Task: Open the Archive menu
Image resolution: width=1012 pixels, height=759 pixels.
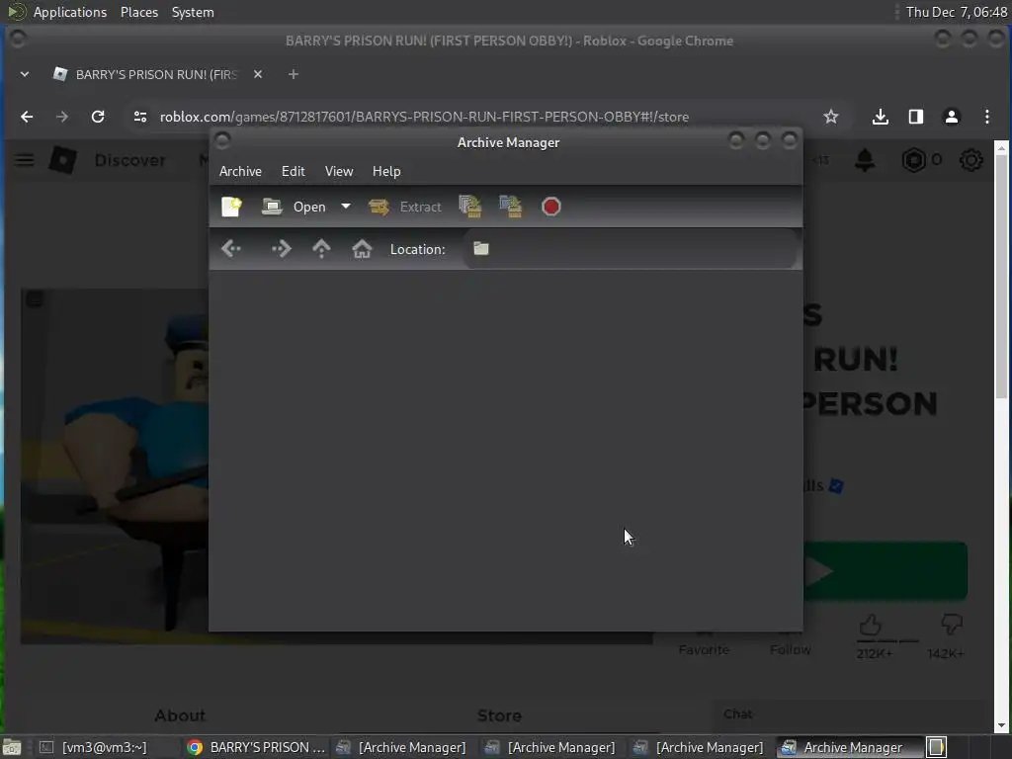Action: 240,171
